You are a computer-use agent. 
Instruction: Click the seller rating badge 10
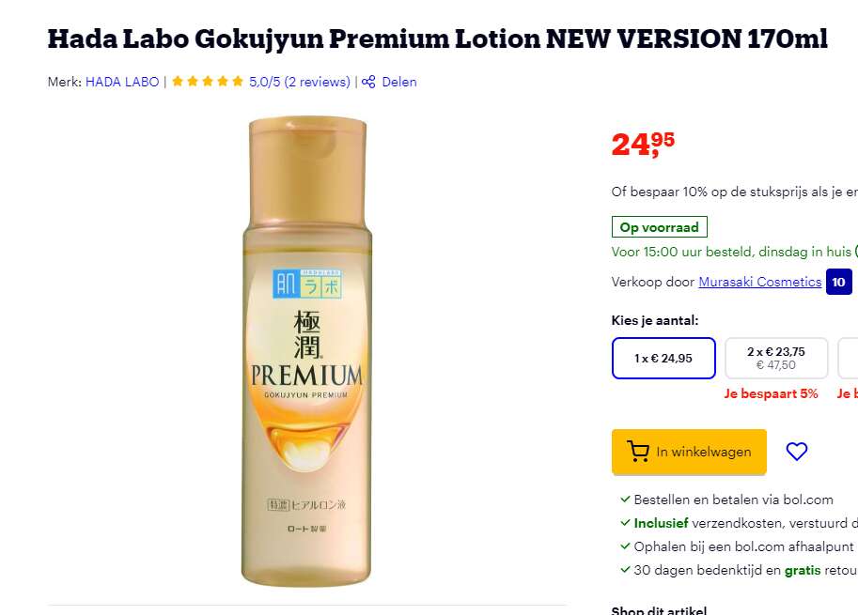[839, 282]
